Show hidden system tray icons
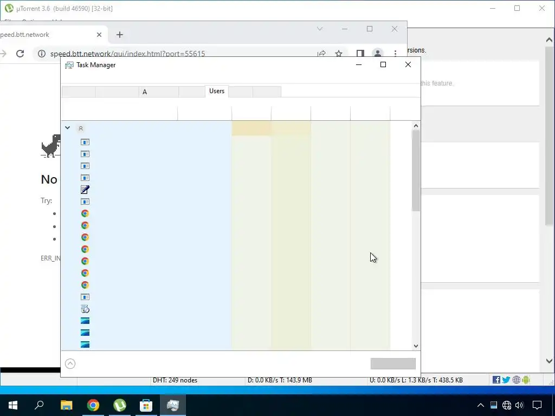Image resolution: width=555 pixels, height=416 pixels. [x=480, y=405]
